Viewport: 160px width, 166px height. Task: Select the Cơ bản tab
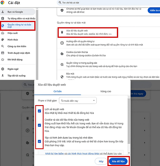coord(57,91)
